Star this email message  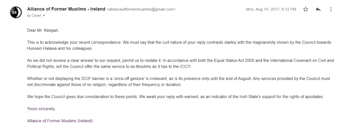coord(305,10)
